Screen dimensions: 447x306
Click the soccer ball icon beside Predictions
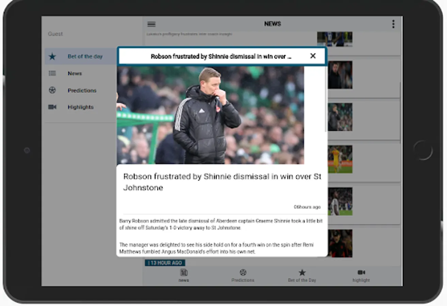pos(52,90)
